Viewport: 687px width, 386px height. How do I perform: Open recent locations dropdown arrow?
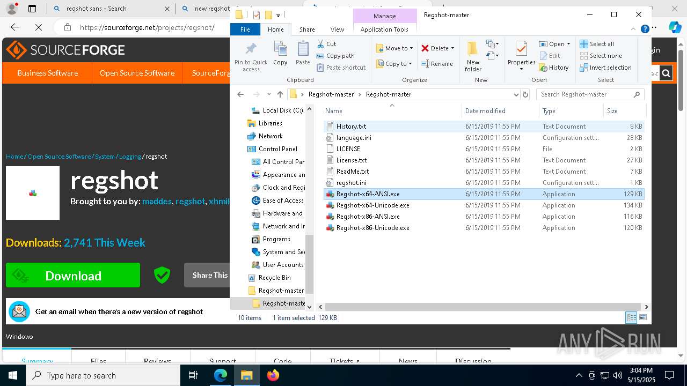(x=269, y=94)
